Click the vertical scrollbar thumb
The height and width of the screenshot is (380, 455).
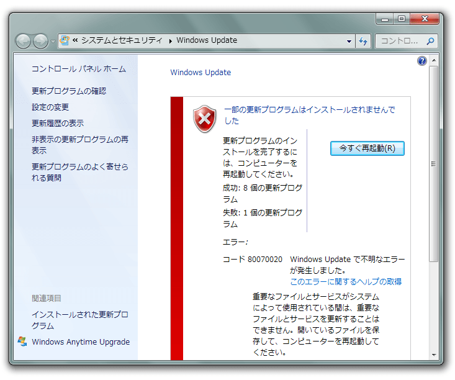433,164
